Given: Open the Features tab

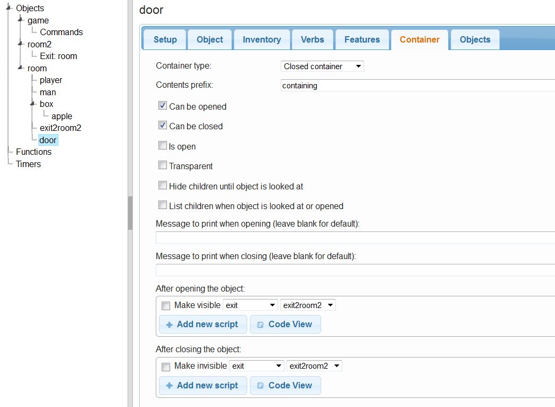Looking at the screenshot, I should click(362, 39).
